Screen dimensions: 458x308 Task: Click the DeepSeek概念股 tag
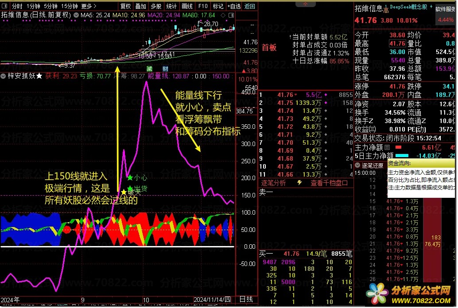tap(408, 7)
